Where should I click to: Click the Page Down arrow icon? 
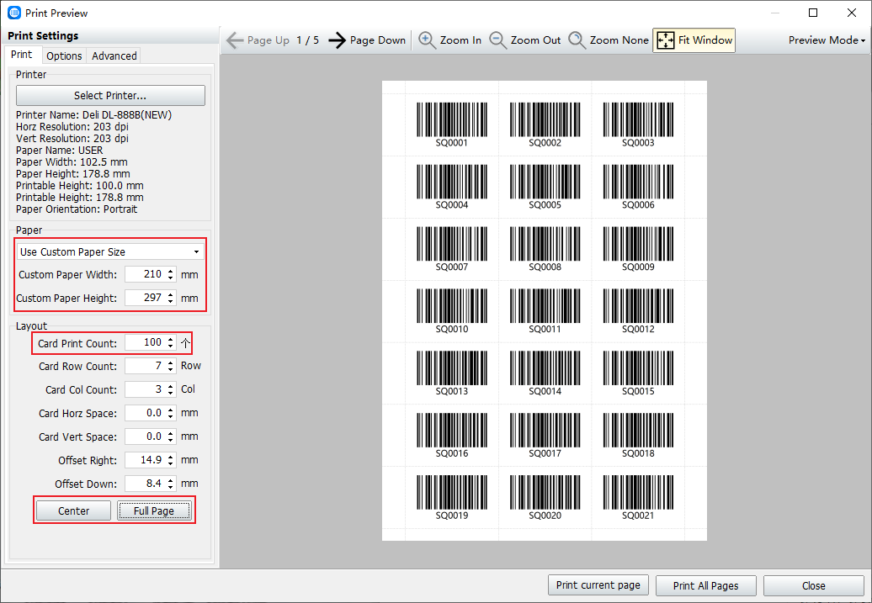(337, 40)
